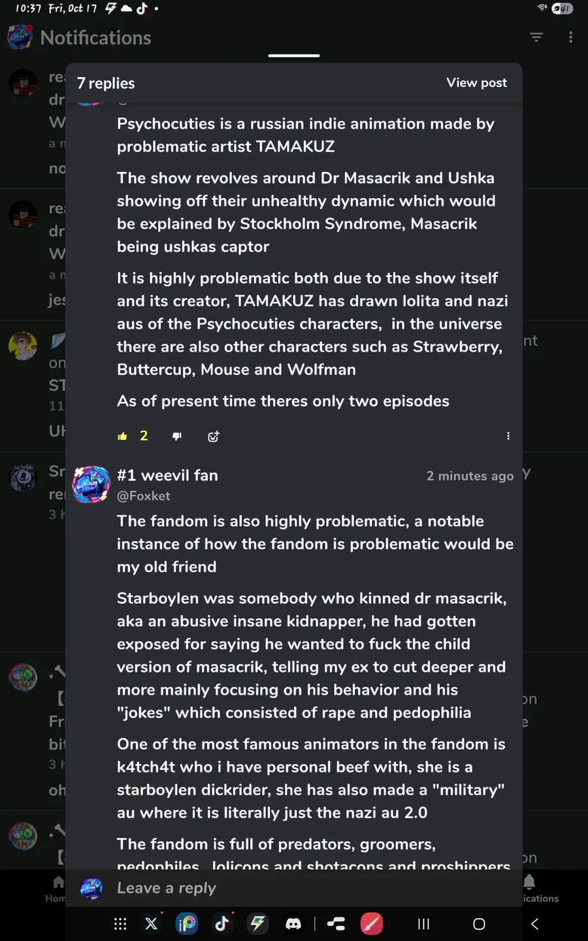
Task: Open notifications filter icon
Action: tap(536, 38)
